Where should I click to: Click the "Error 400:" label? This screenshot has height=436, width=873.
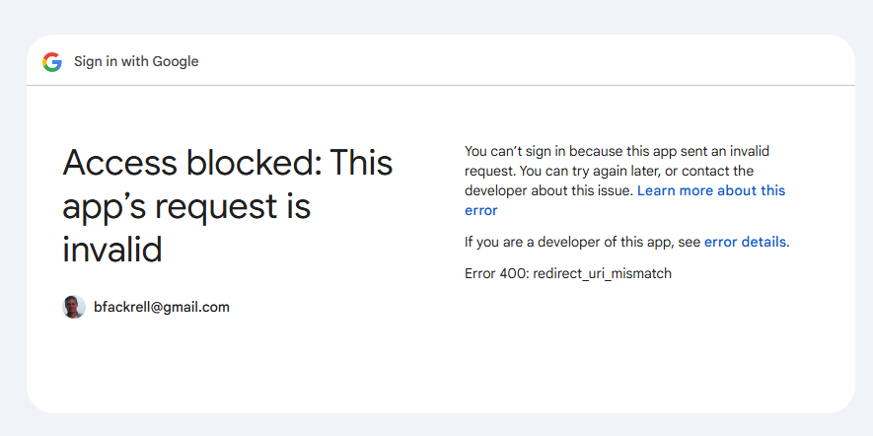pos(496,273)
